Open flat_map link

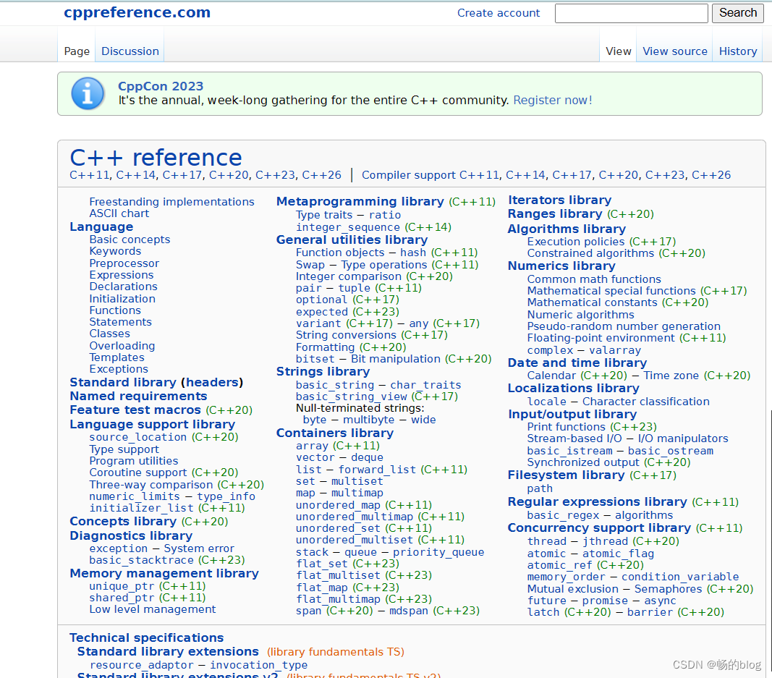pyautogui.click(x=321, y=588)
